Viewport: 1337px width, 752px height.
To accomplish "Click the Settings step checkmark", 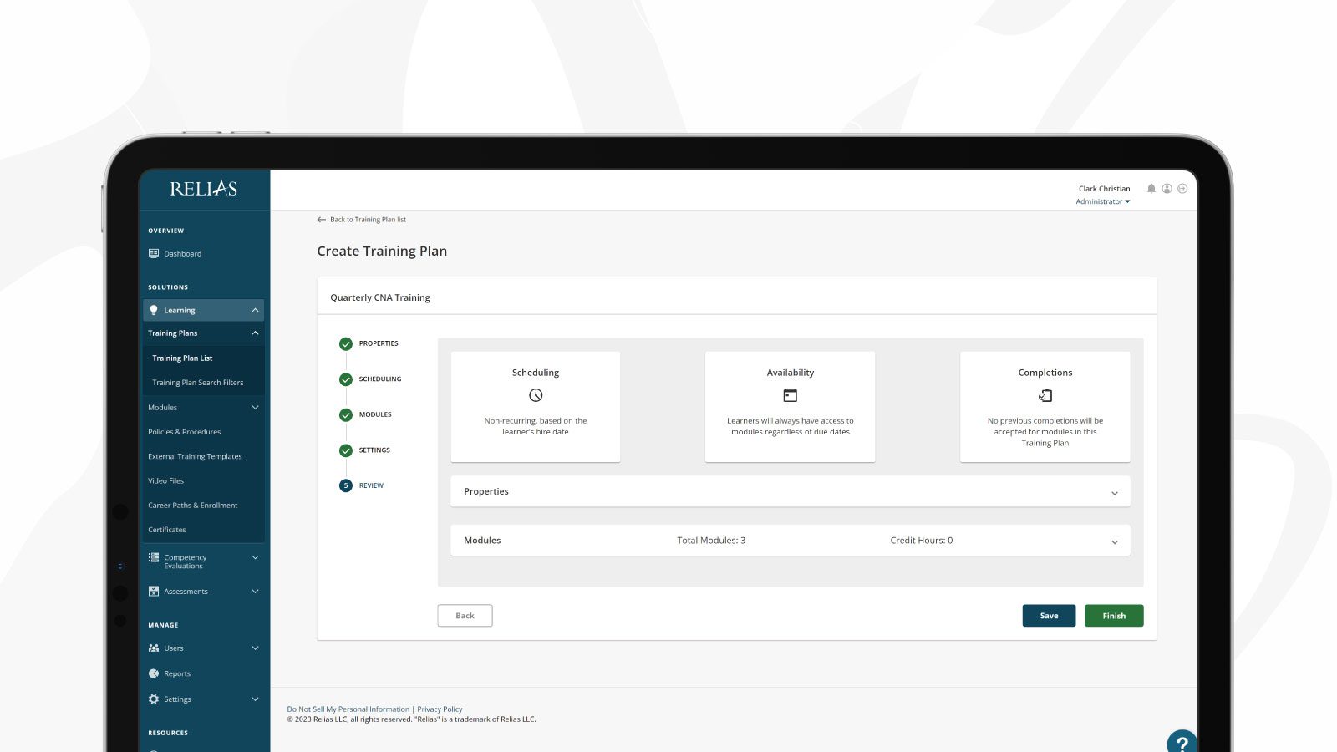I will pyautogui.click(x=346, y=450).
